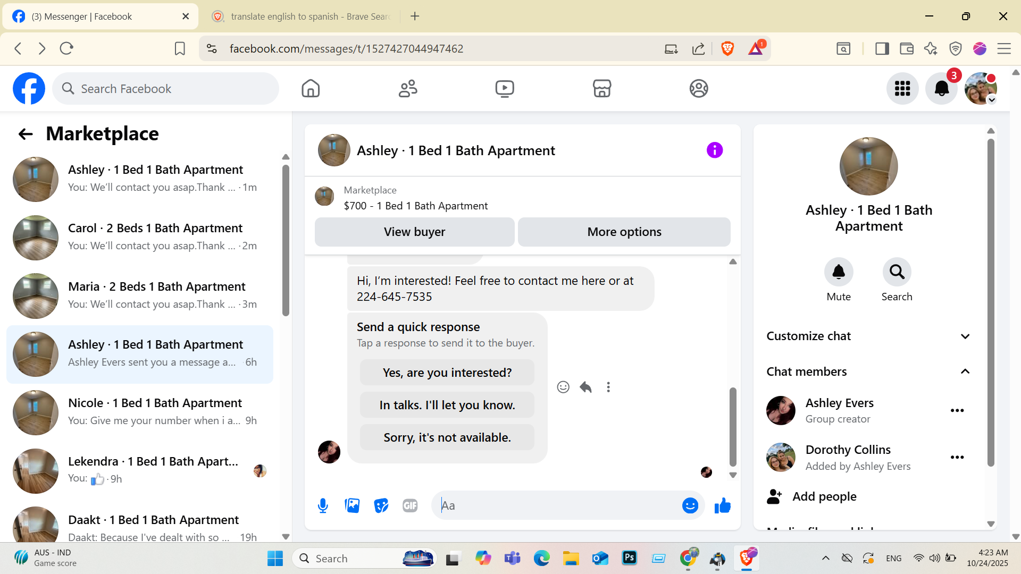Open the listing thumbnail in Marketplace banner
Image resolution: width=1021 pixels, height=574 pixels.
pos(324,196)
